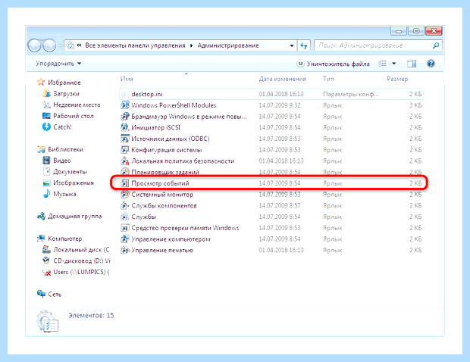Viewport: 470px width, 362px height.
Task: Click the Средство проверки памяти Windows icon
Action: point(124,228)
